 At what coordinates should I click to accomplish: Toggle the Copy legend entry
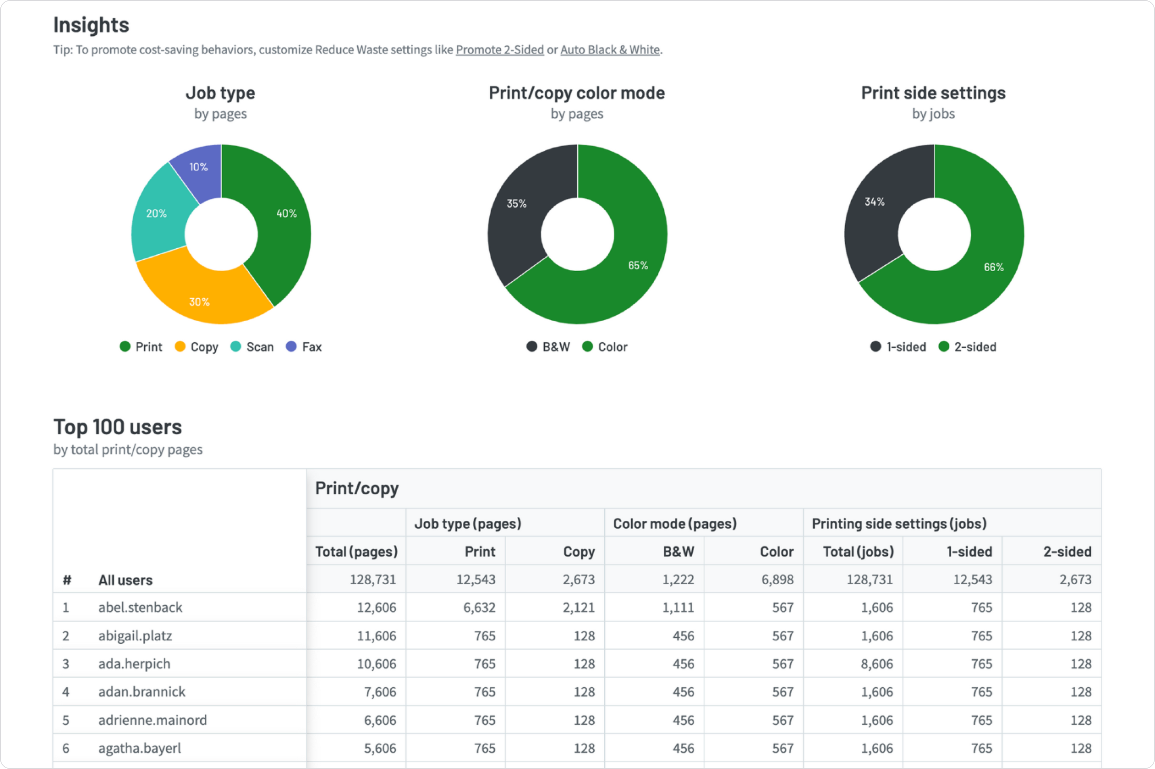click(196, 347)
